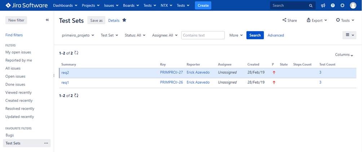This screenshot has height=152, width=362.
Task: Open the help question mark icon
Action: click(x=333, y=5)
